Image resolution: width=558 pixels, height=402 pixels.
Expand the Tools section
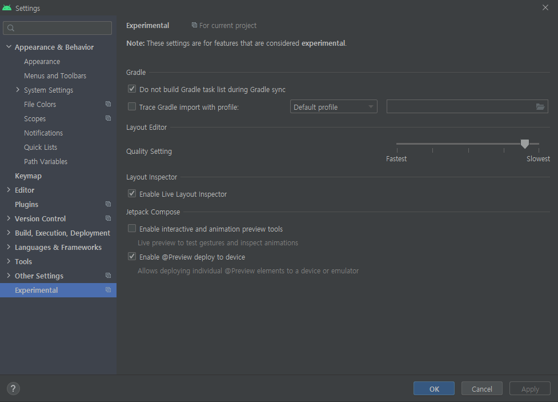click(9, 261)
